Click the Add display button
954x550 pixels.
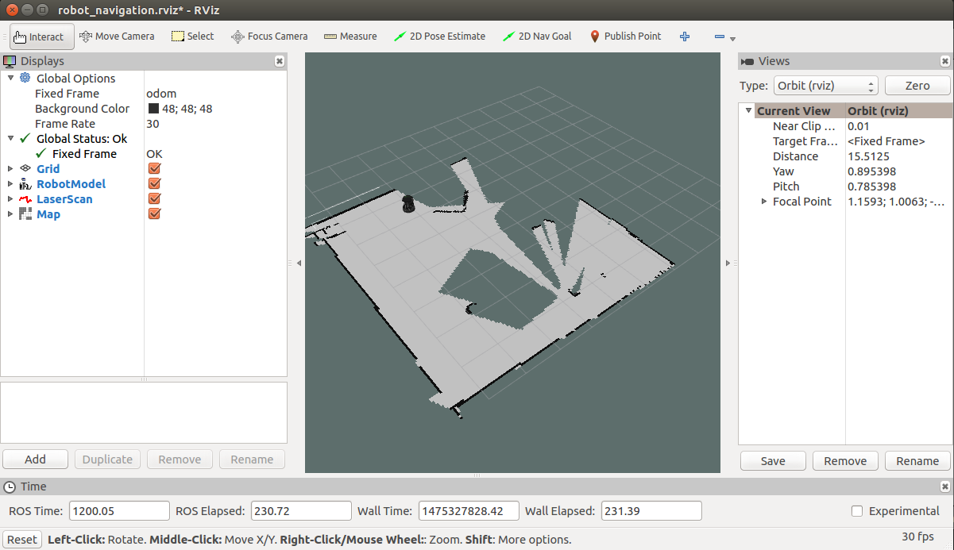(35, 459)
